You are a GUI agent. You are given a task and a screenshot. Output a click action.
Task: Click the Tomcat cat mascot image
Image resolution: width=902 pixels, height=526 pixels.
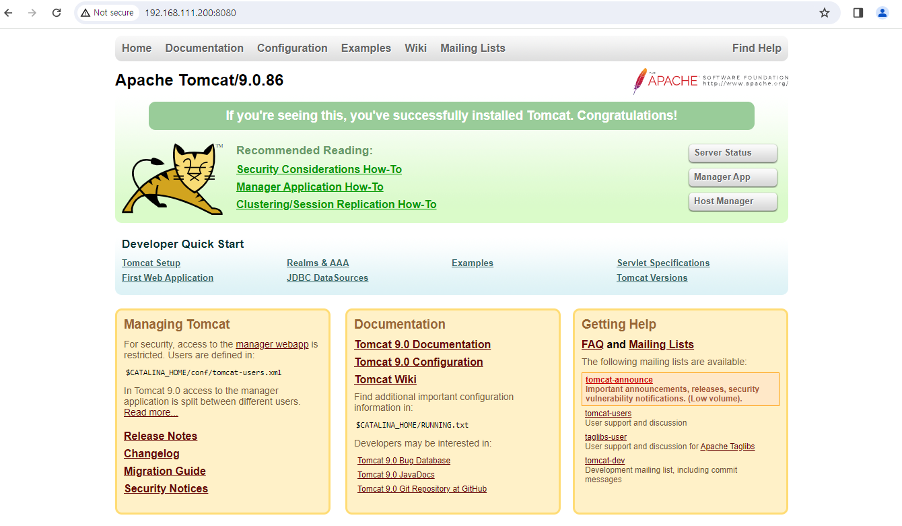(x=173, y=178)
